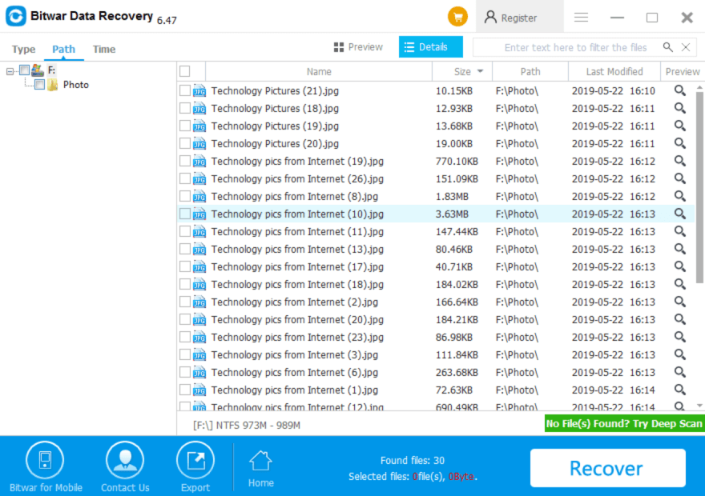Click the 770.10KB size value
705x496 pixels.
pyautogui.click(x=457, y=161)
